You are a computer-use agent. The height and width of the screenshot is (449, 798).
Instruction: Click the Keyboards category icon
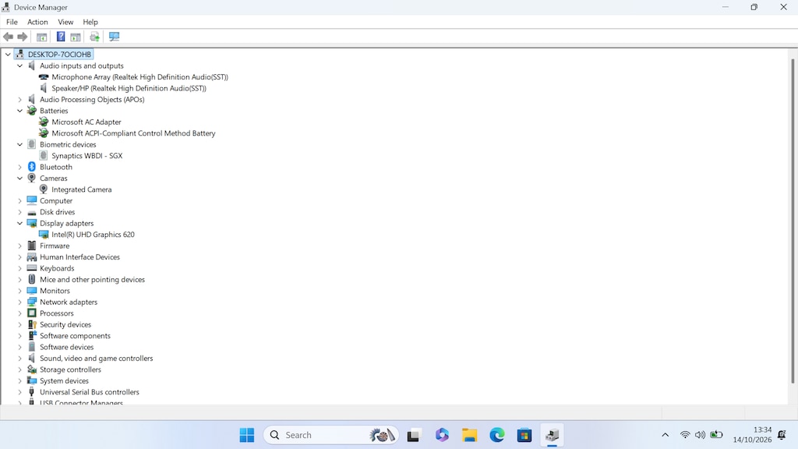[31, 268]
